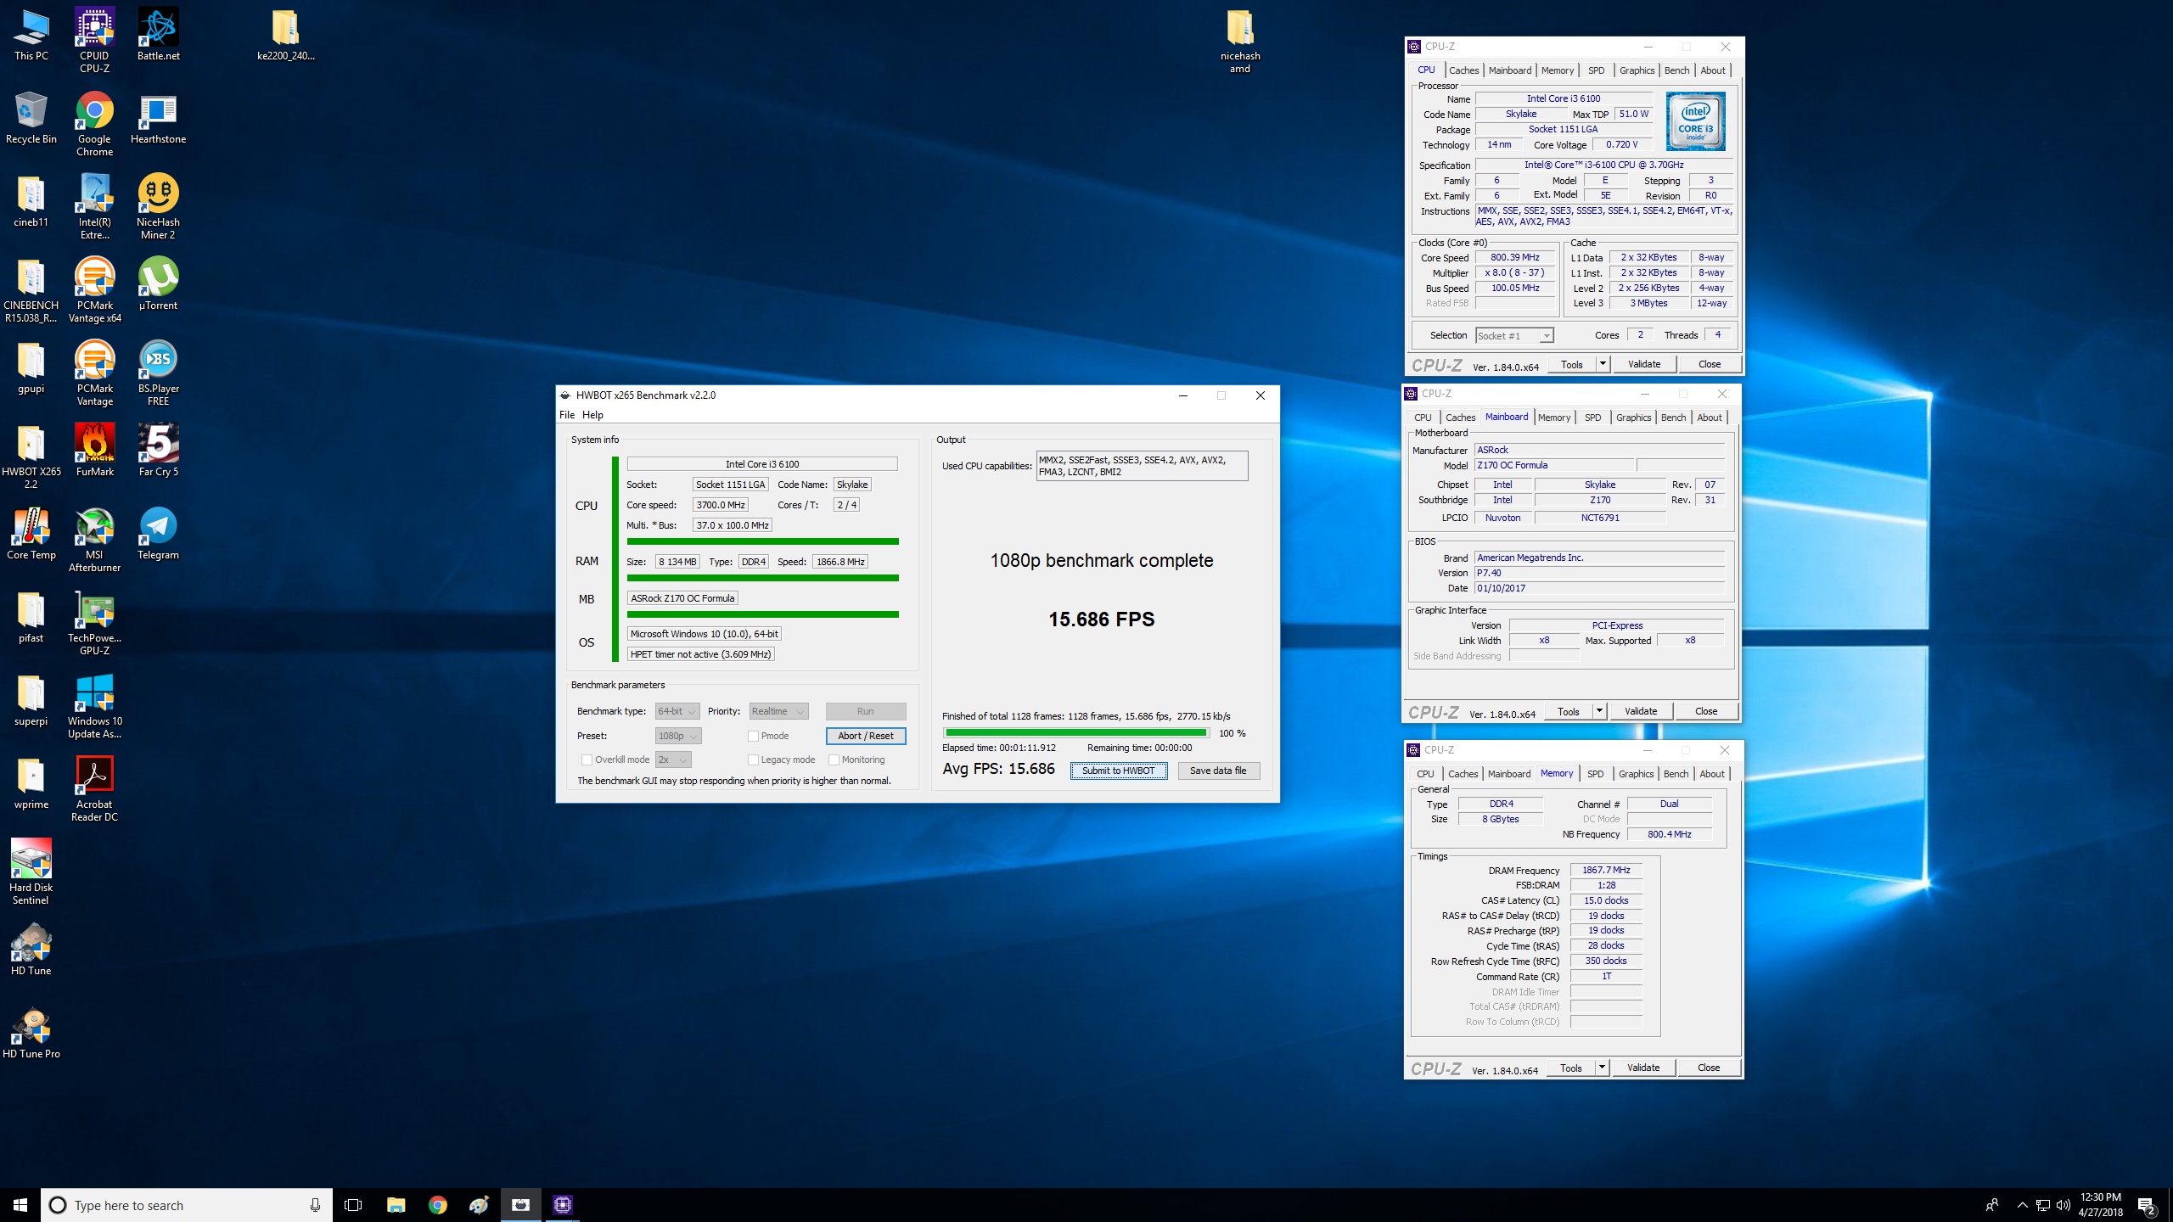Viewport: 2173px width, 1222px height.
Task: Switch to Caches tab in top CPU-Z
Action: (x=1463, y=70)
